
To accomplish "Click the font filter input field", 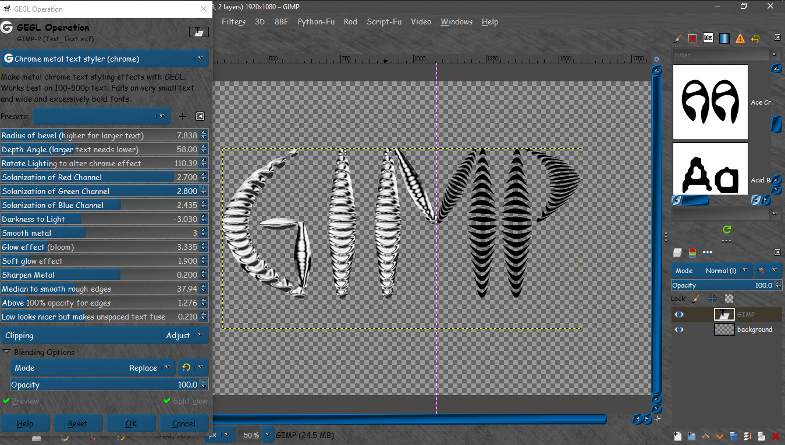I will (x=720, y=55).
